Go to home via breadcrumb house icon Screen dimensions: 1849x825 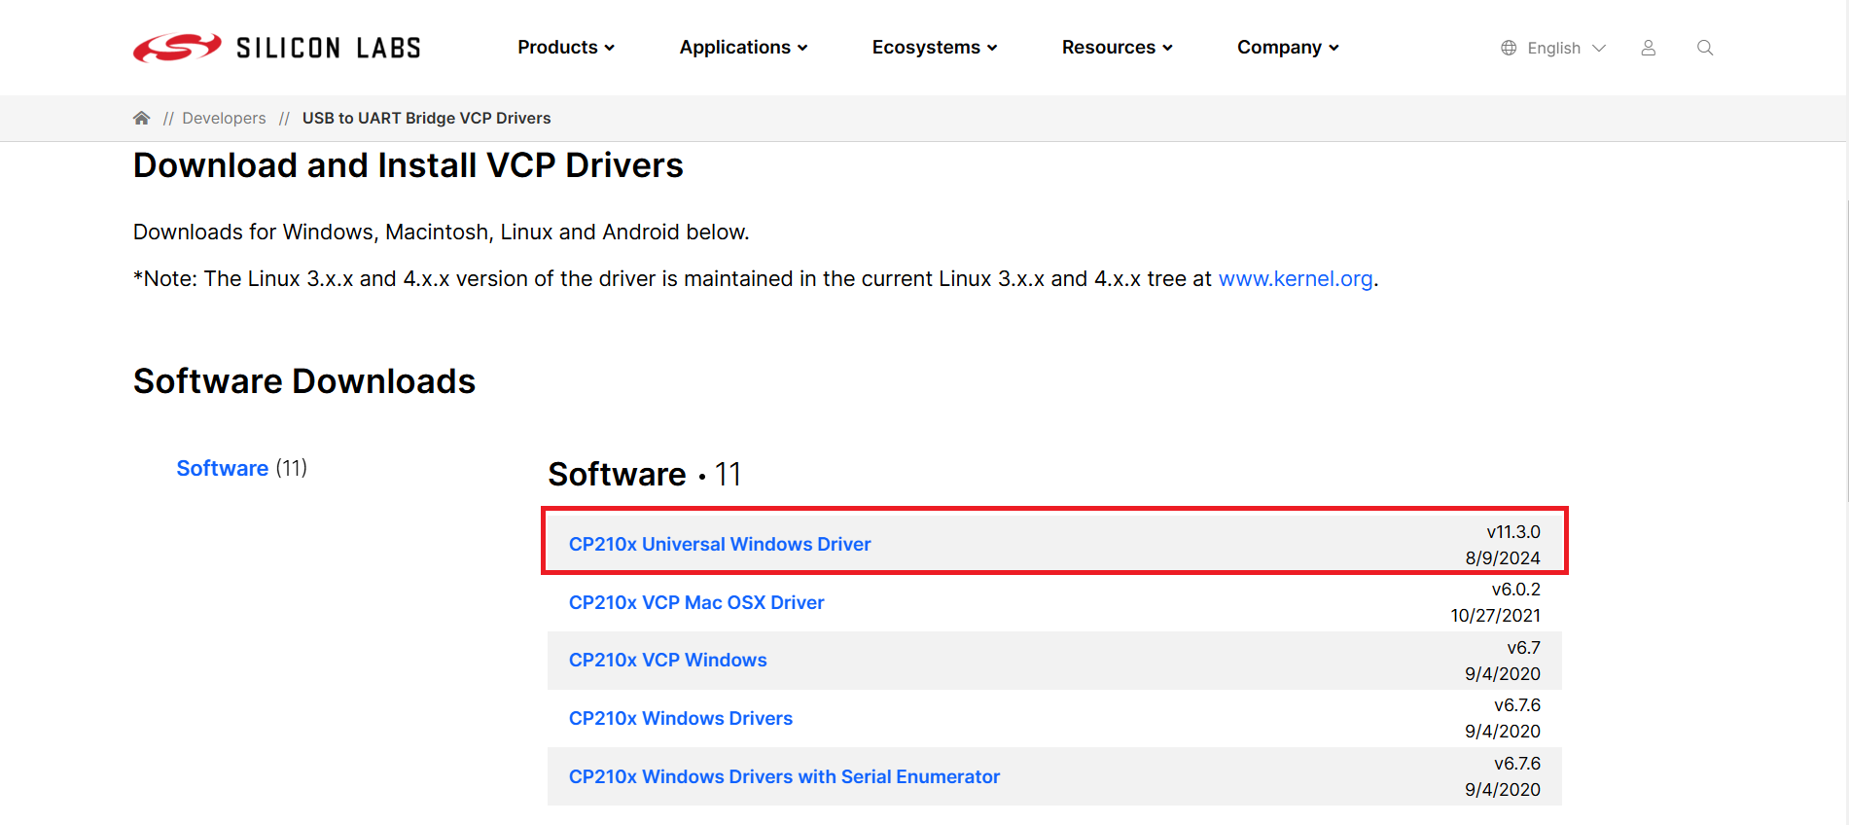pos(142,118)
